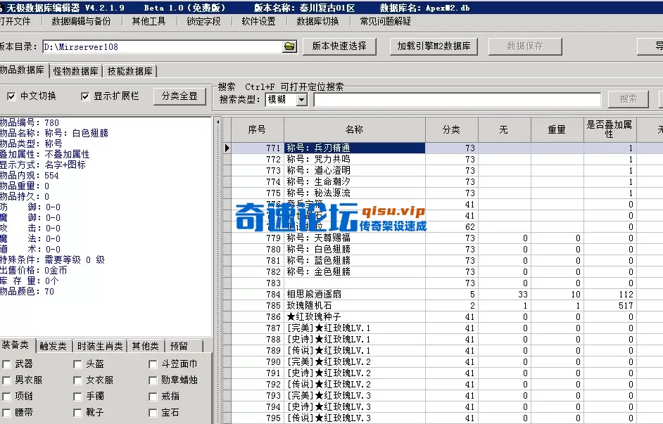Click the 重量 column header
Screen dimensions: 663x424
557,129
